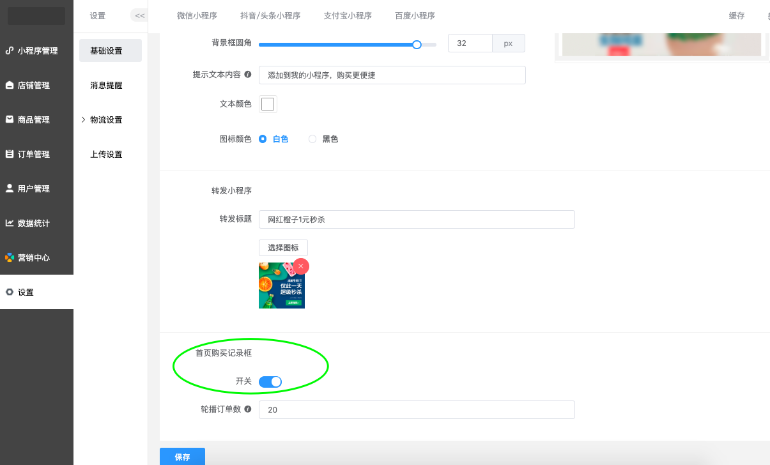Click the 缓存 link at top right
The width and height of the screenshot is (770, 465).
click(737, 16)
